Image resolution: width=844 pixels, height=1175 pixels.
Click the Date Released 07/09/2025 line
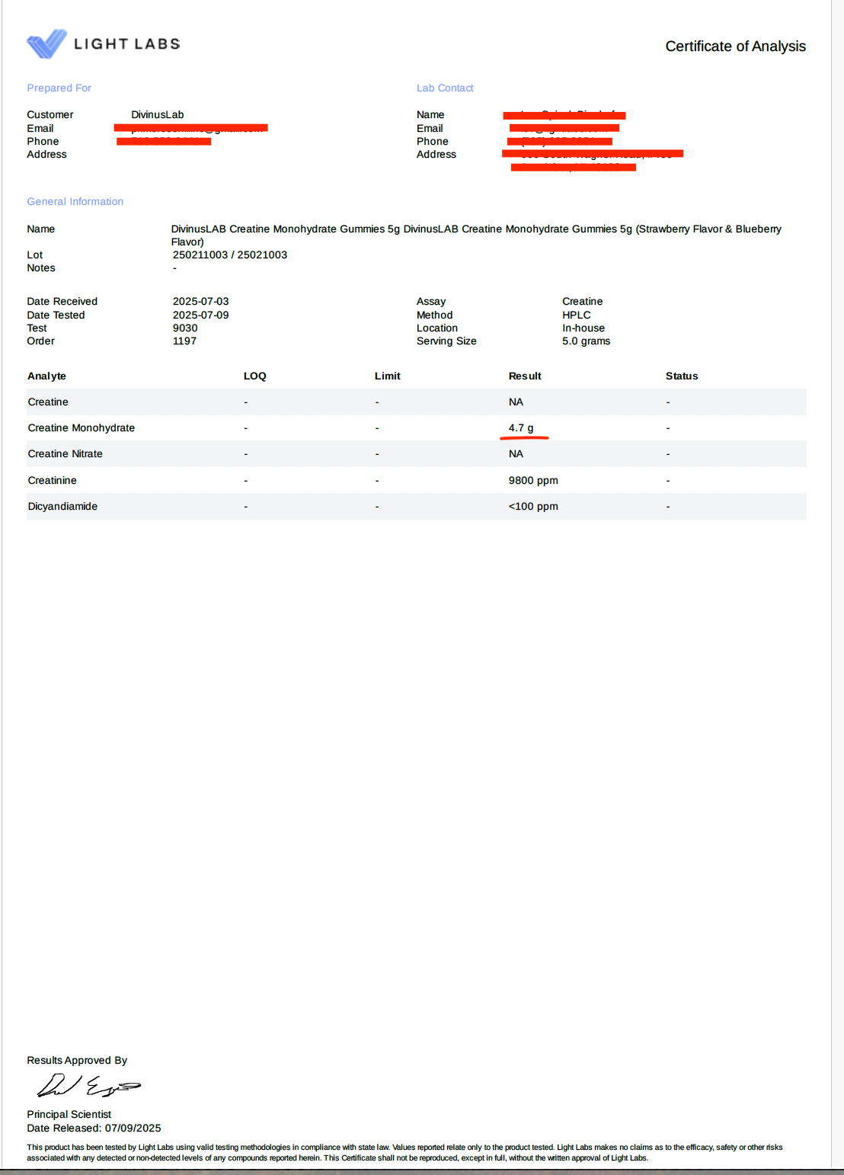click(94, 1129)
